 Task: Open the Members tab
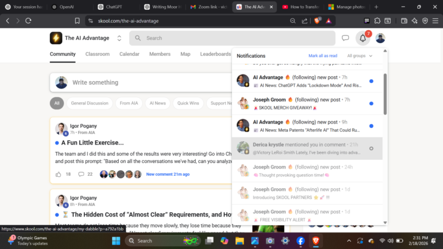point(160,54)
